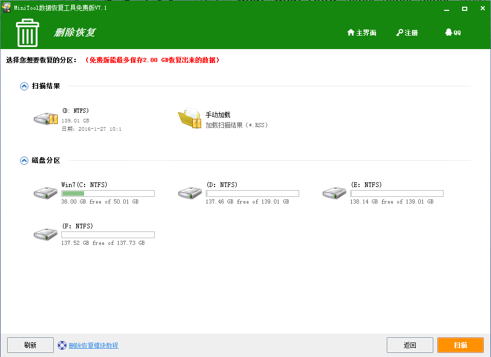Click the '139.01 GB' scan result size
Viewport: 491px width, 357px height.
coord(75,121)
